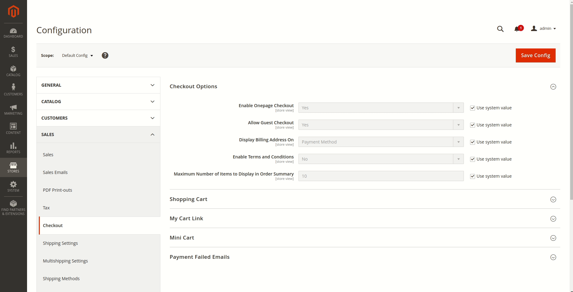Click the System gear icon
This screenshot has height=292, width=573.
tap(13, 186)
